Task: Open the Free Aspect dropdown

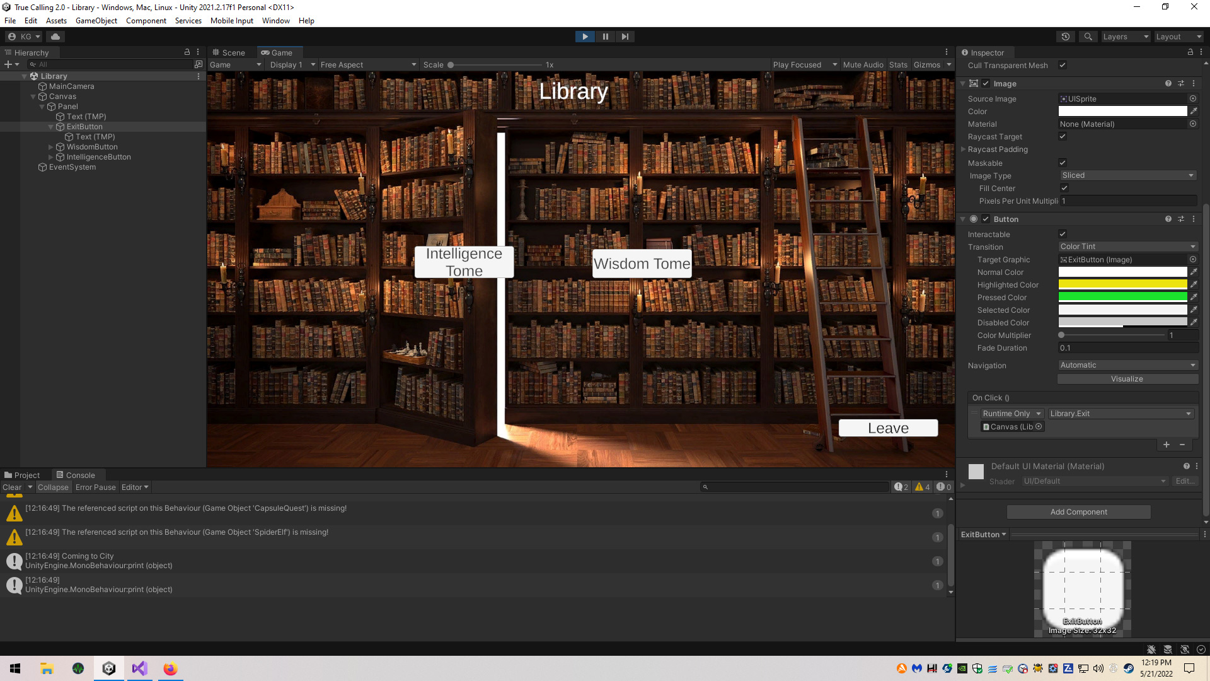Action: [368, 65]
